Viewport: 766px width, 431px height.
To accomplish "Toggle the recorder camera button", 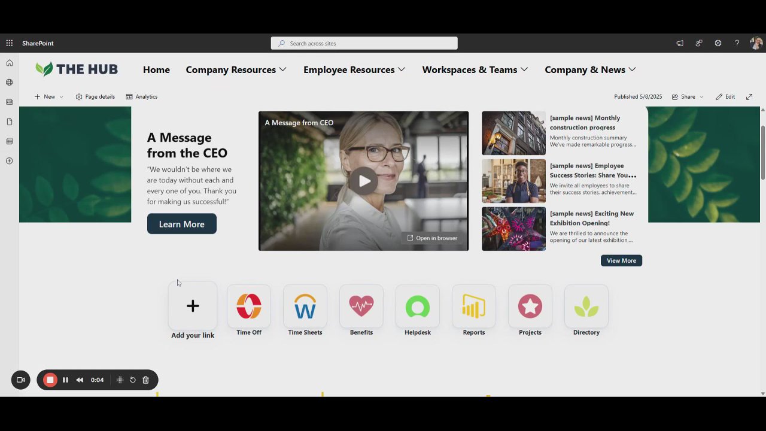I will pyautogui.click(x=20, y=380).
